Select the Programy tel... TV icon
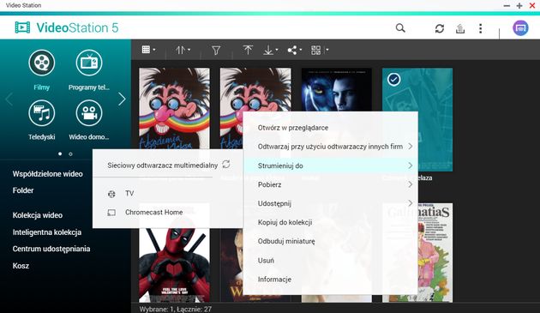 [x=89, y=63]
